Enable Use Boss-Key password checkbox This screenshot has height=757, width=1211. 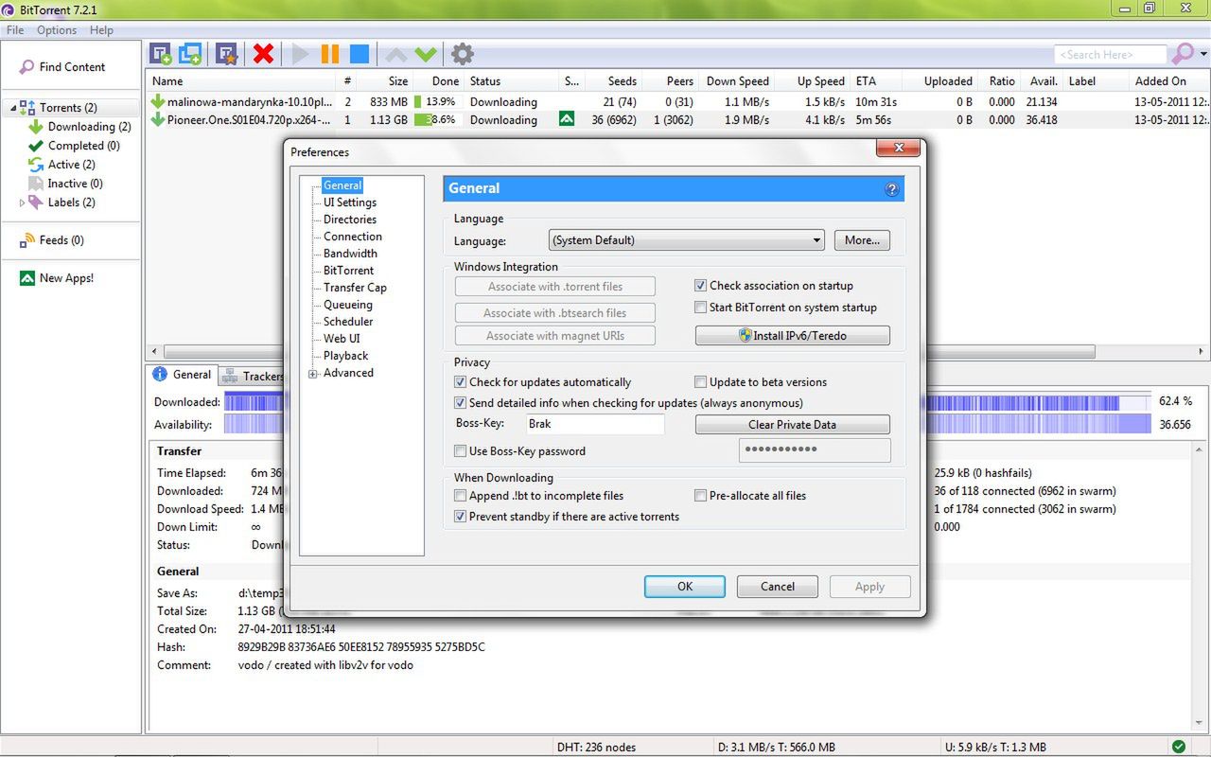(x=461, y=451)
